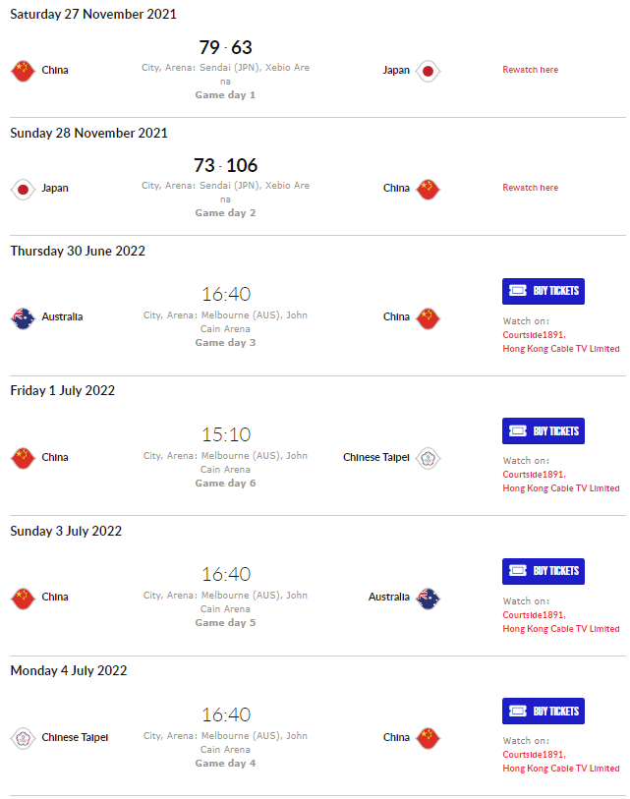Buy tickets for China vs Chinese Taipei 1 July

pos(544,431)
